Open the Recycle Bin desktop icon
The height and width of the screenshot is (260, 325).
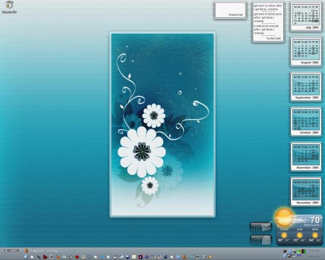point(9,7)
